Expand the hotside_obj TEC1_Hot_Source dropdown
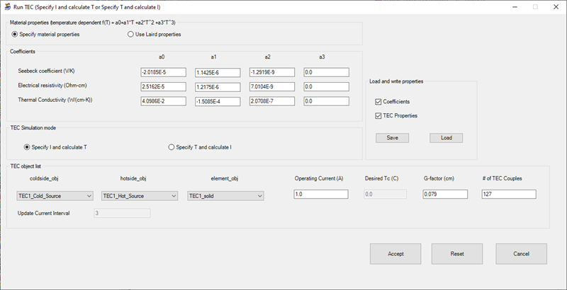Image resolution: width=567 pixels, height=290 pixels. coord(140,196)
